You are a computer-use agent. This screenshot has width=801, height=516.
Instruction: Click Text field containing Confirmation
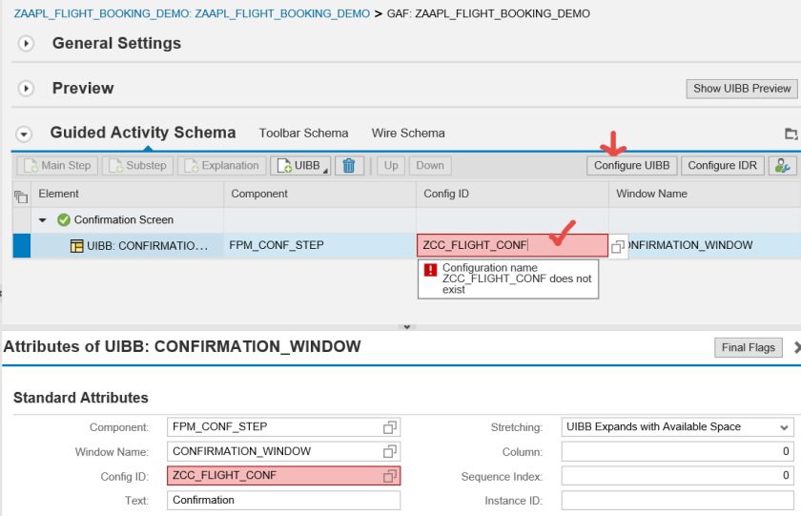coord(283,500)
